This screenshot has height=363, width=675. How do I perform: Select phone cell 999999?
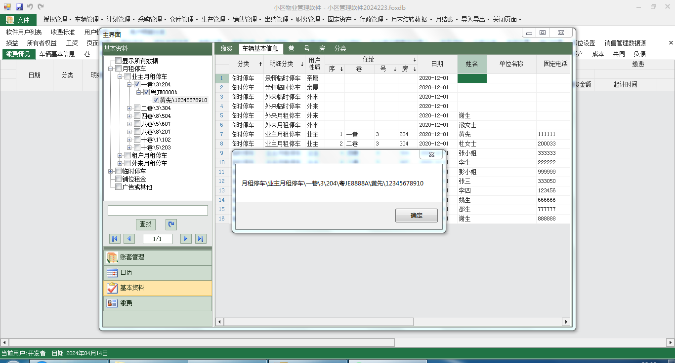tap(553, 172)
